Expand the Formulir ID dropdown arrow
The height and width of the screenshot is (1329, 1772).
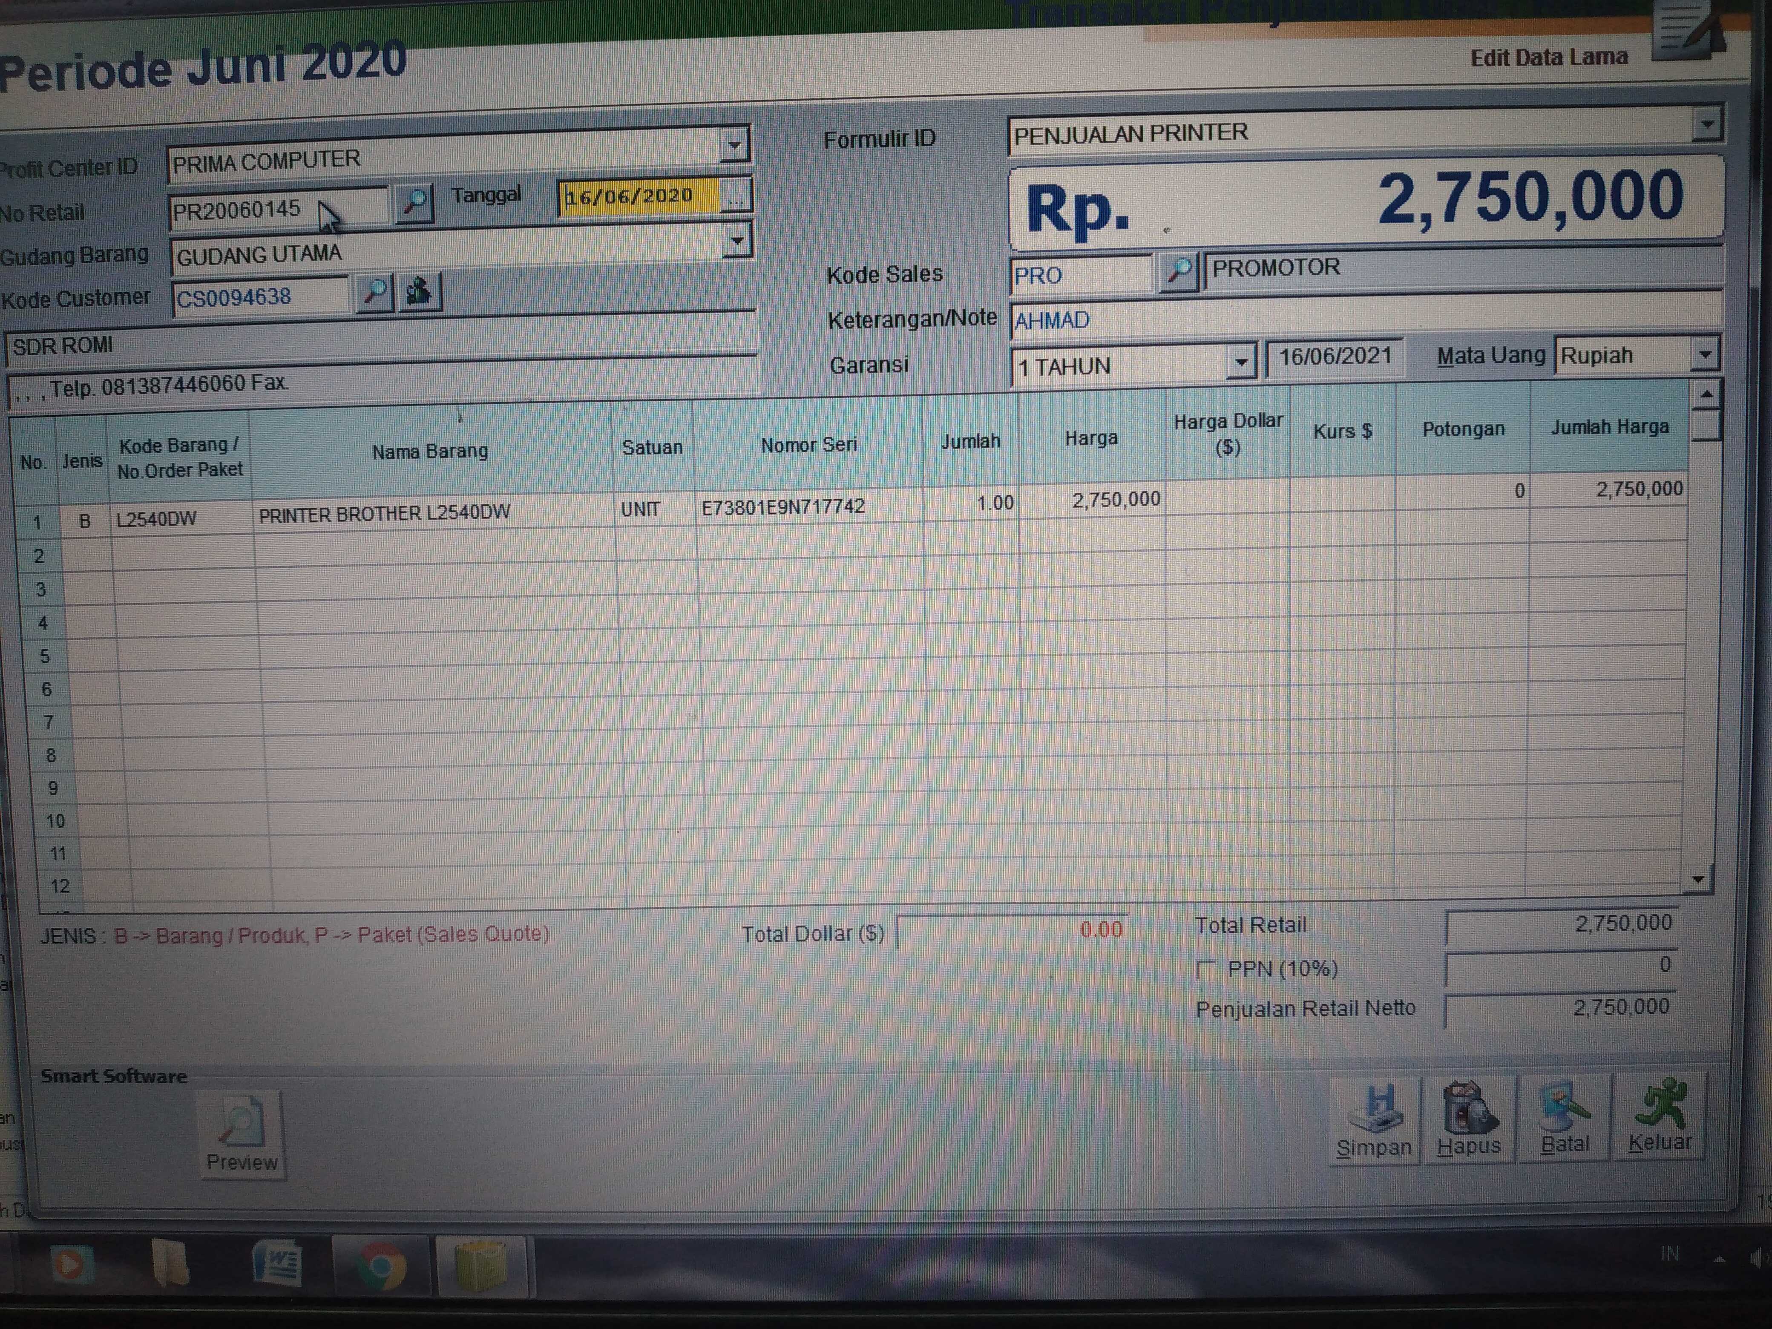[x=1707, y=124]
